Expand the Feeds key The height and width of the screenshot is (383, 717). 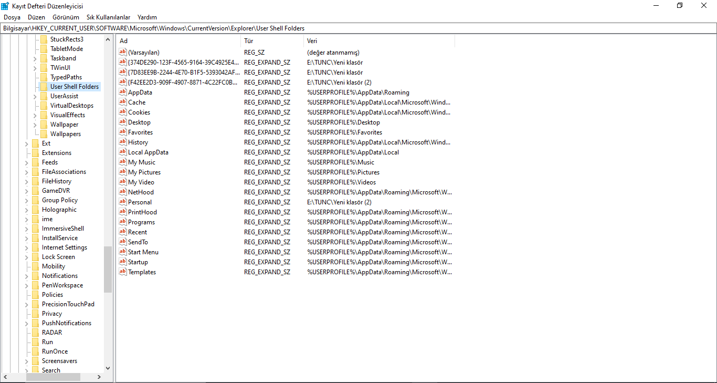pyautogui.click(x=27, y=162)
